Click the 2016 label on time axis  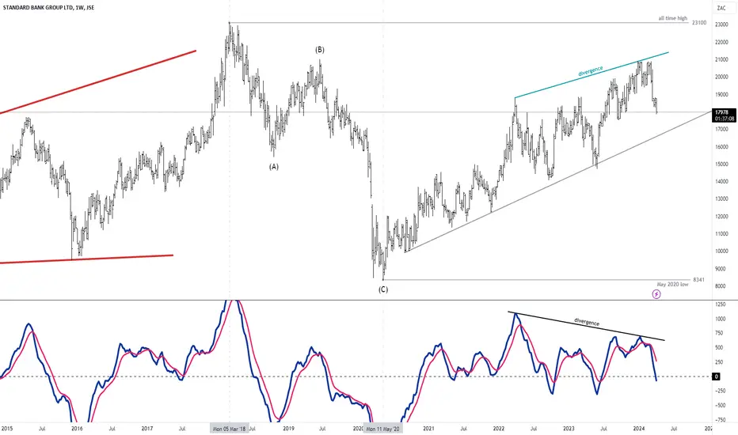point(77,429)
